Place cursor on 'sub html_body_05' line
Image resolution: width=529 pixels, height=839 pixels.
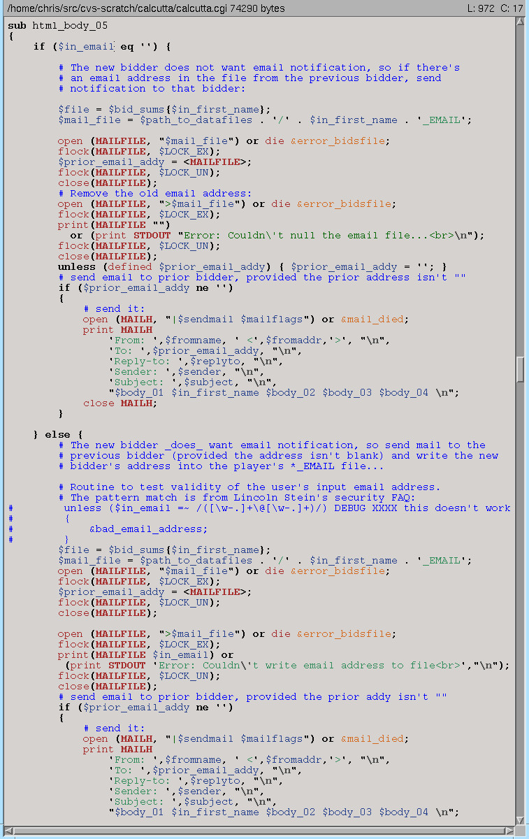click(x=57, y=25)
